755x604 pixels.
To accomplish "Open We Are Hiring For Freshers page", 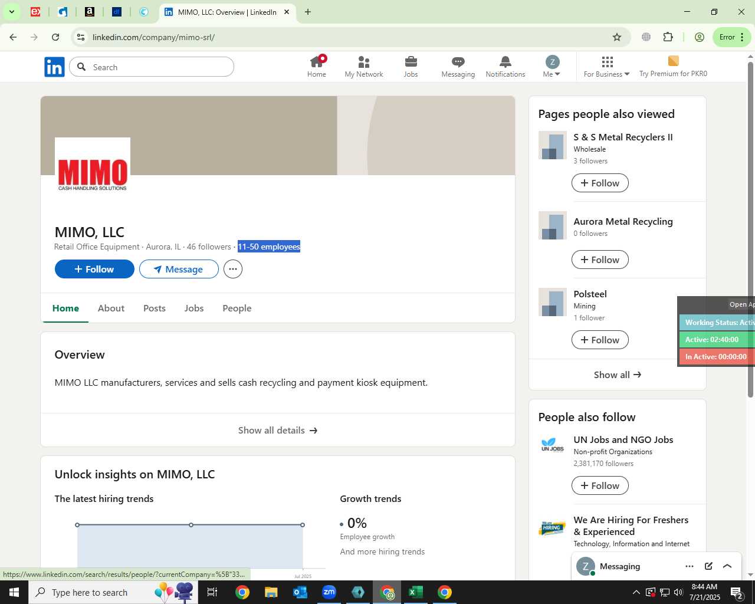I will coord(631,526).
